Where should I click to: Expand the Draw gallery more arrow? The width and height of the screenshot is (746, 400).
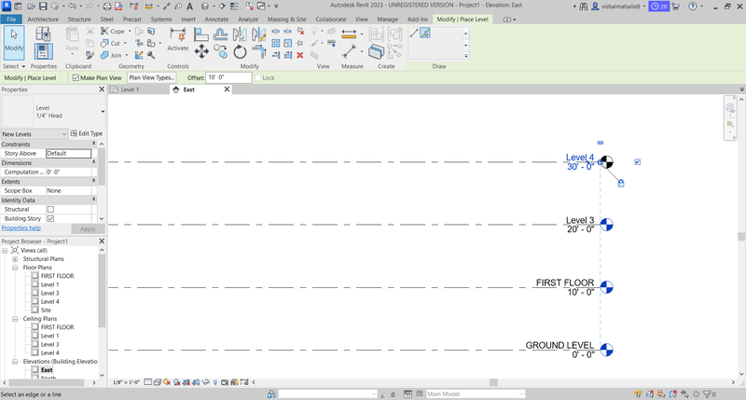click(x=465, y=56)
